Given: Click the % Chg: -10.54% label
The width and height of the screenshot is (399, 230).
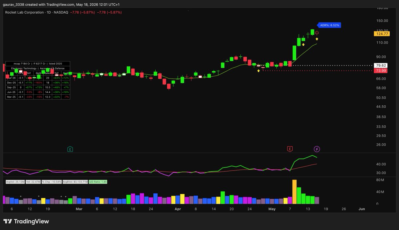Looking at the screenshot, I should pyautogui.click(x=52, y=182).
